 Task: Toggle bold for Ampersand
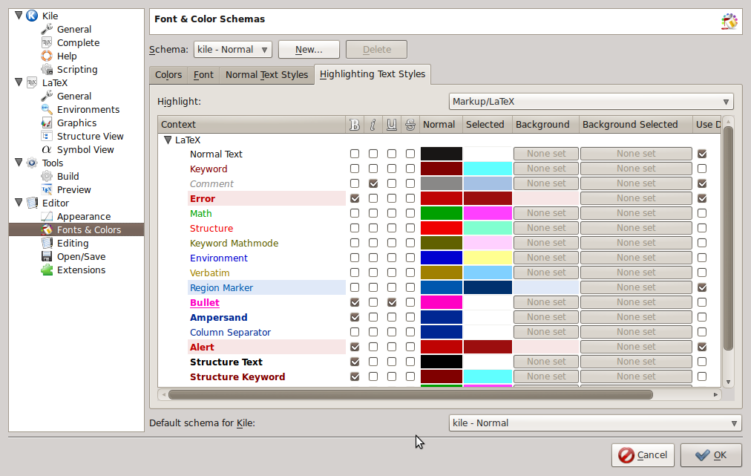355,317
